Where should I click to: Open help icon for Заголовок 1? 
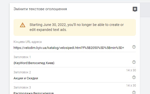[134, 62]
